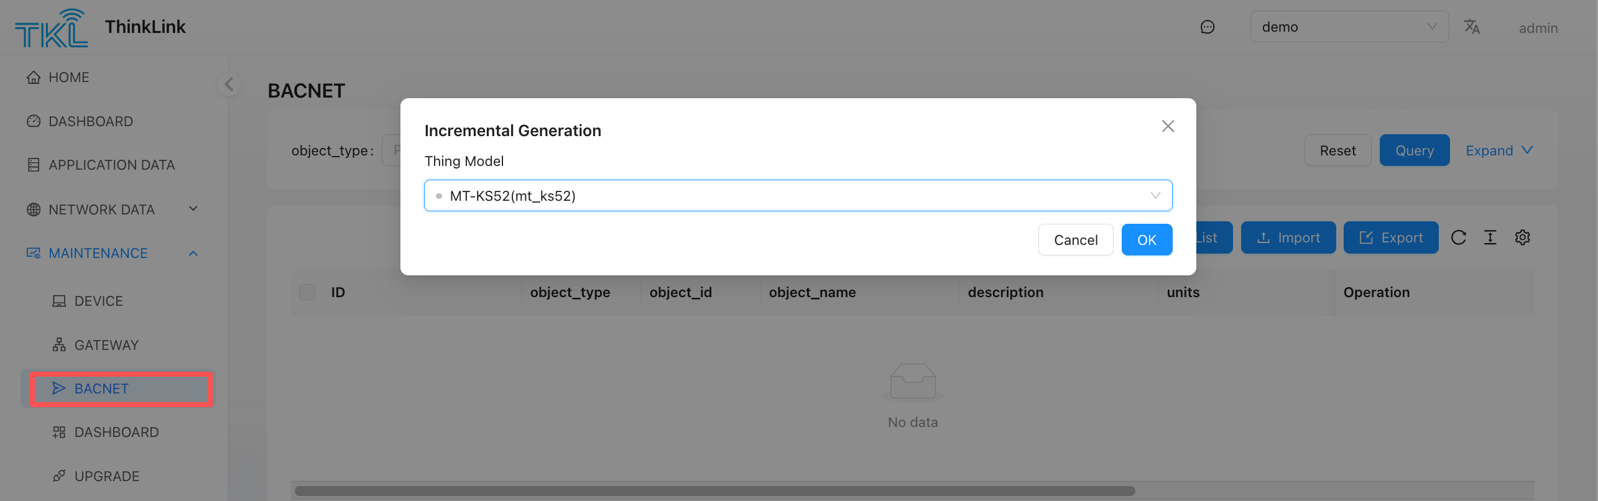1598x501 pixels.
Task: Confirm dialog with OK button
Action: pyautogui.click(x=1146, y=240)
